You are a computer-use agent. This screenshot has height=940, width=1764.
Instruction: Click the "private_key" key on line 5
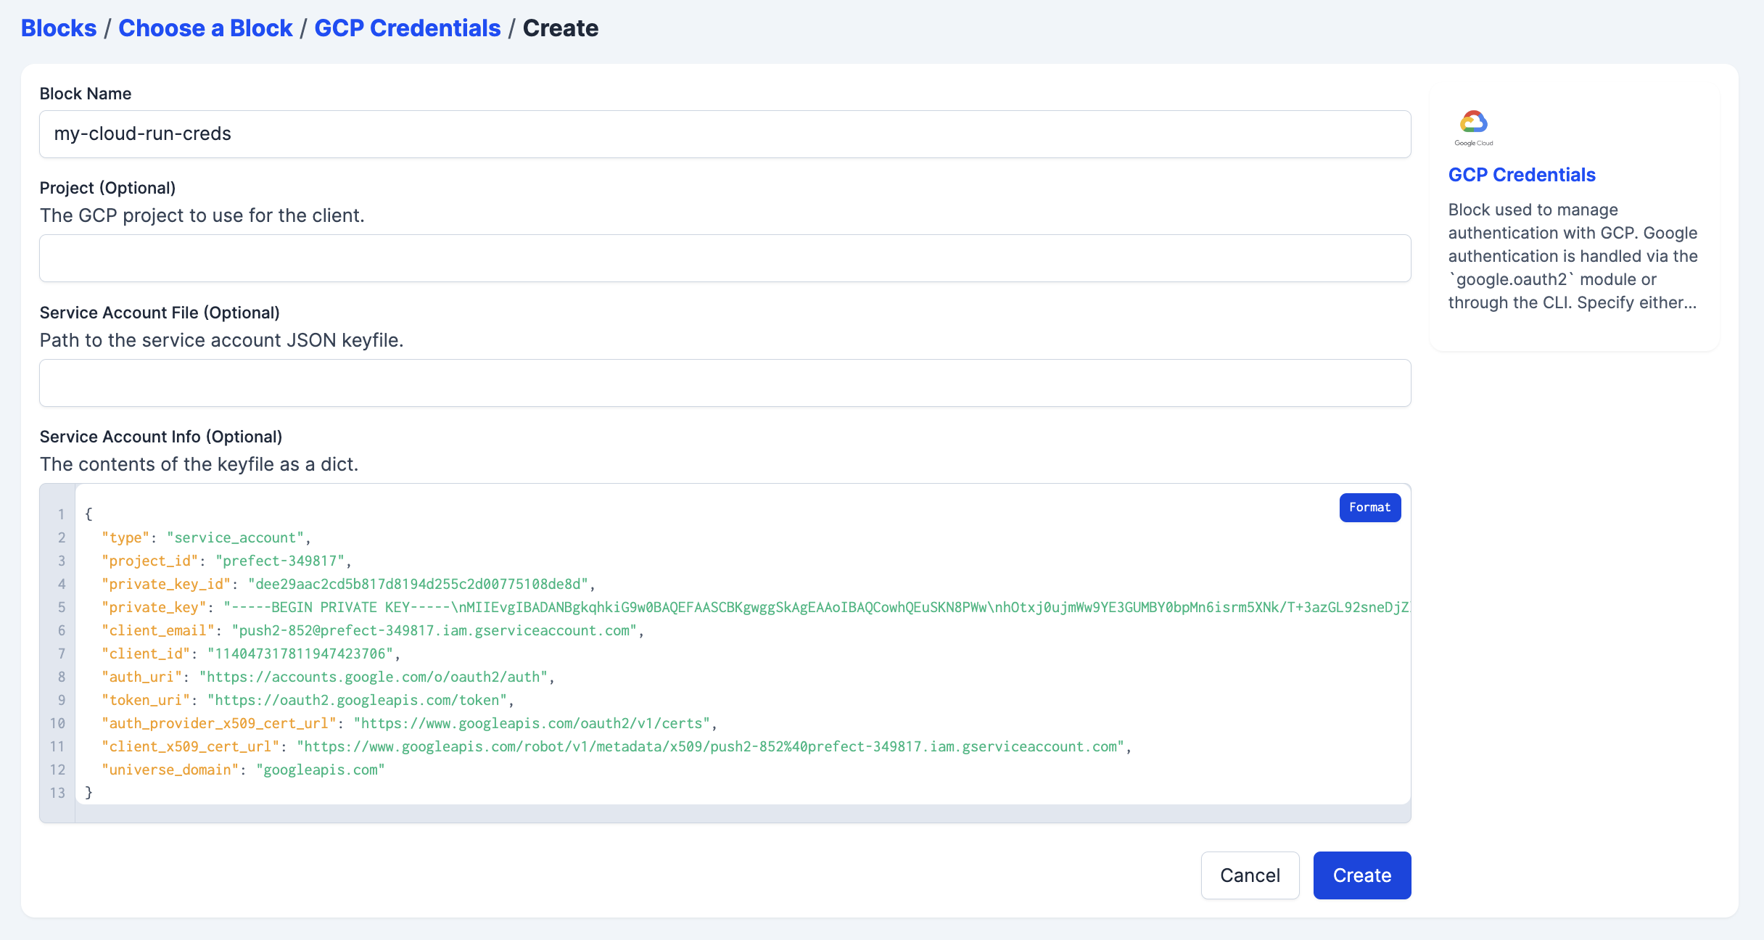[x=154, y=607]
